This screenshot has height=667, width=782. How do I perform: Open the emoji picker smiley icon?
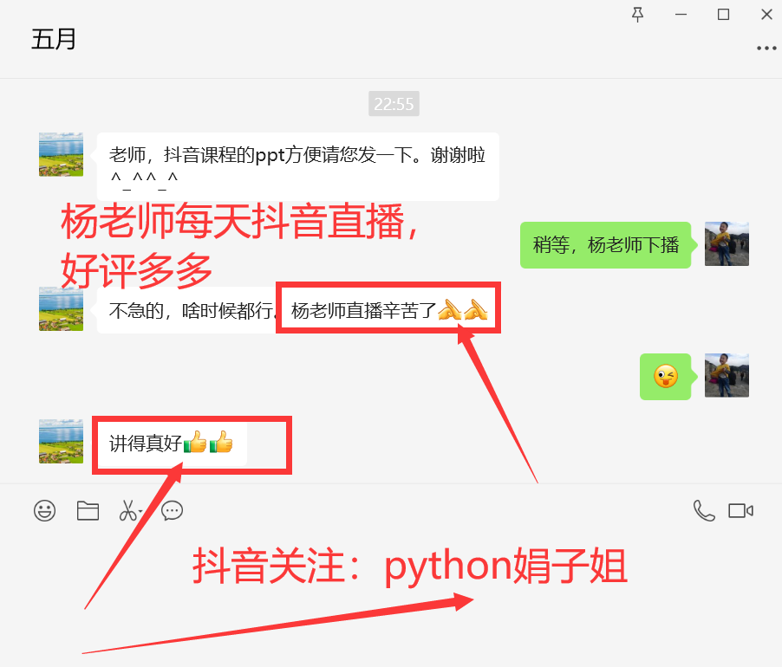[x=44, y=511]
